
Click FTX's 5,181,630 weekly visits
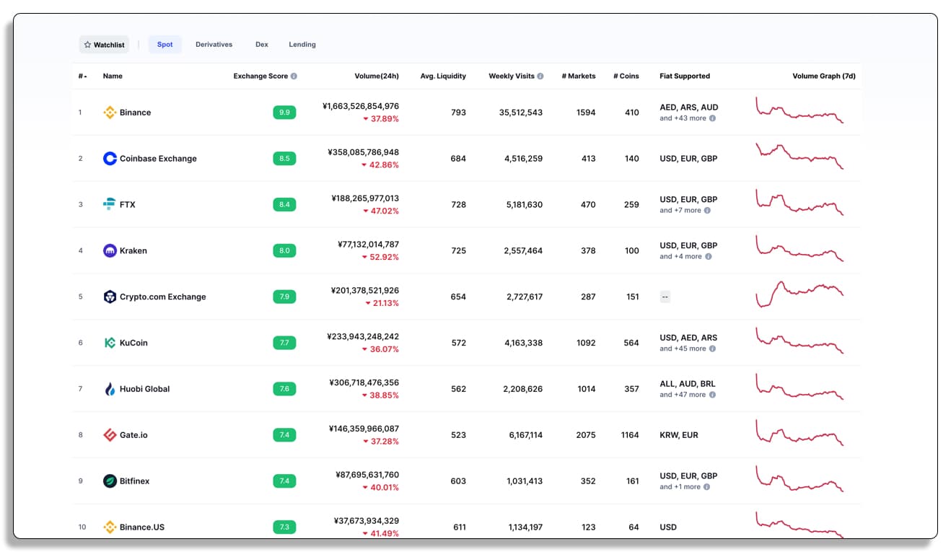525,205
